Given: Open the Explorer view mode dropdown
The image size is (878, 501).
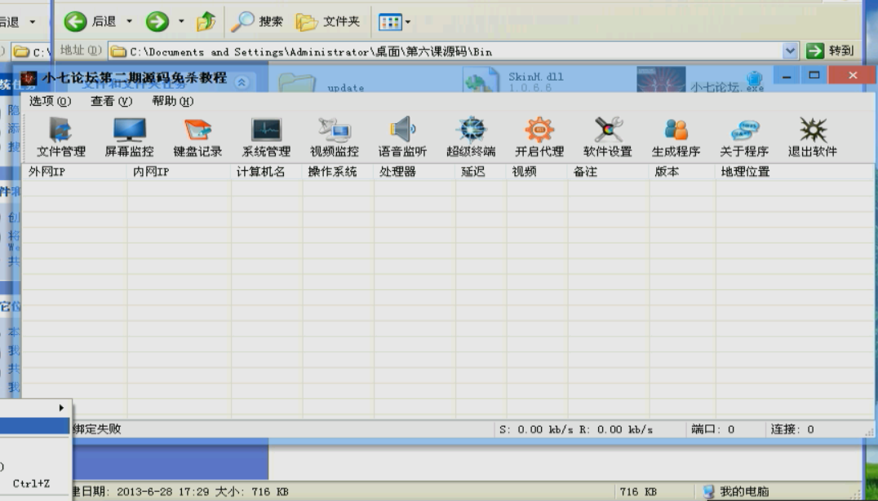Looking at the screenshot, I should click(396, 22).
